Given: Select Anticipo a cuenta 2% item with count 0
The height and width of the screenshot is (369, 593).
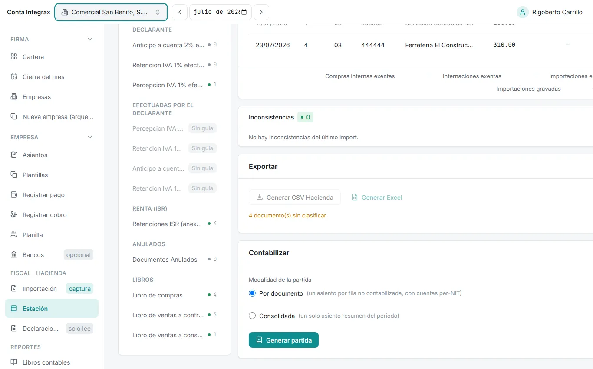Looking at the screenshot, I should point(175,45).
